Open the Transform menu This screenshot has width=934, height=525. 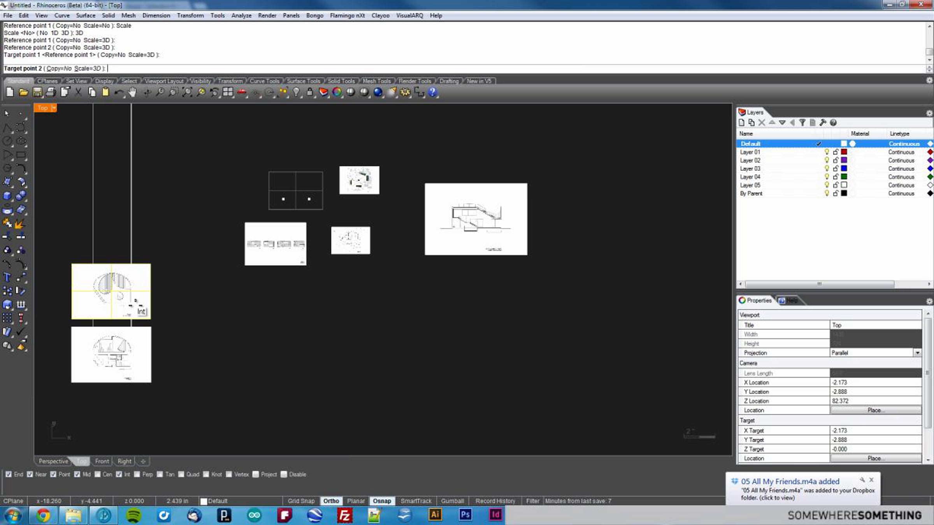190,16
